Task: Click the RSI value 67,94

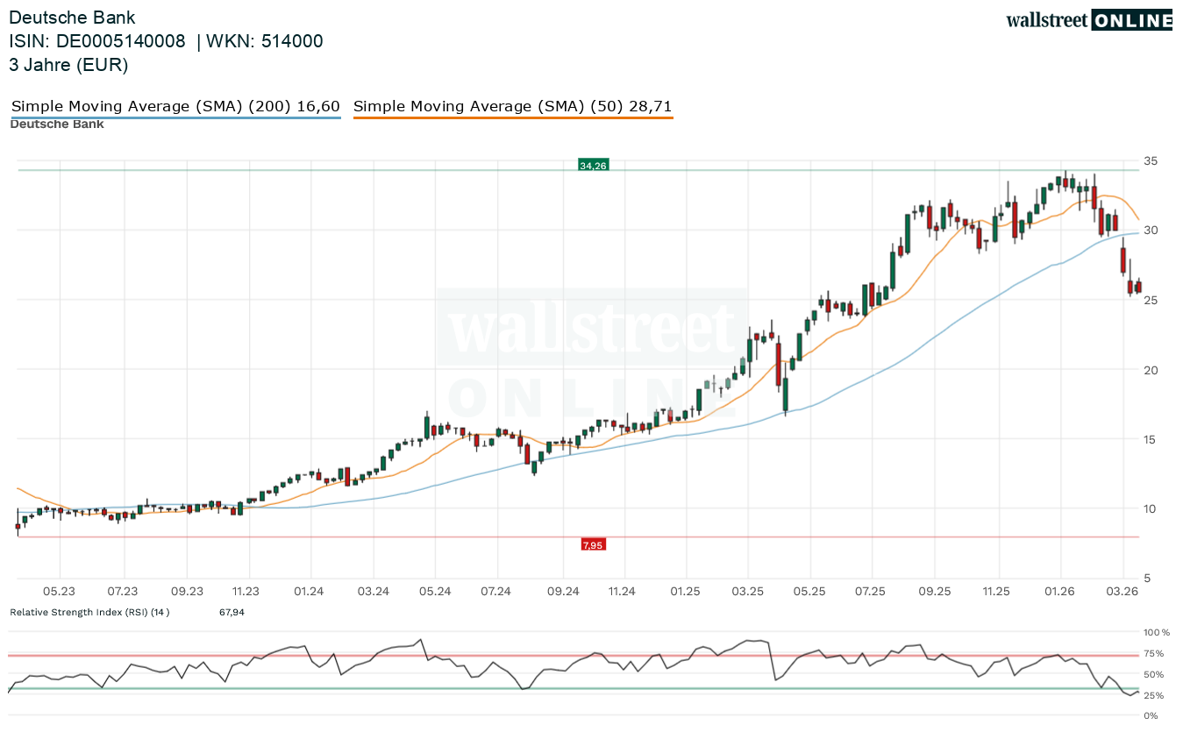Action: pos(232,612)
